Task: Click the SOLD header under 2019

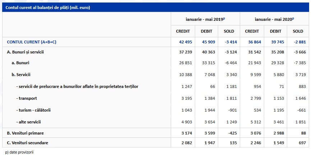Action: pos(229,31)
